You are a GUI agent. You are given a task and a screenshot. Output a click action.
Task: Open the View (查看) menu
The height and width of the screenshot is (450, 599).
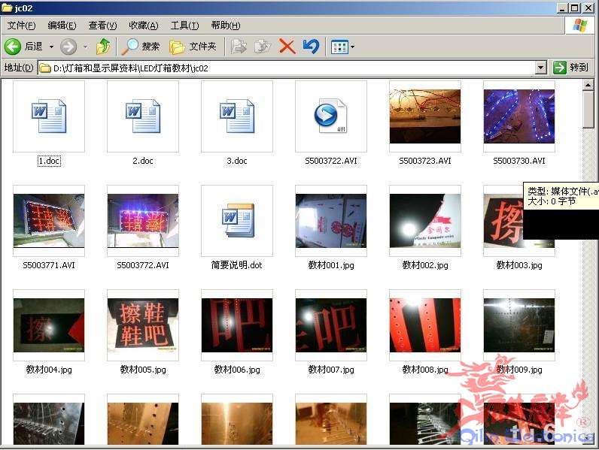tap(102, 26)
